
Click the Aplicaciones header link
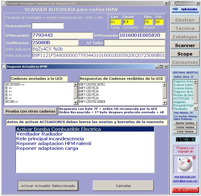[x=189, y=9]
